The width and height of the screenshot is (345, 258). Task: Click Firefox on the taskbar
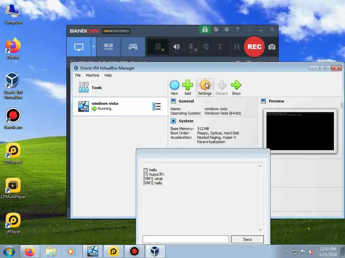click(x=30, y=251)
